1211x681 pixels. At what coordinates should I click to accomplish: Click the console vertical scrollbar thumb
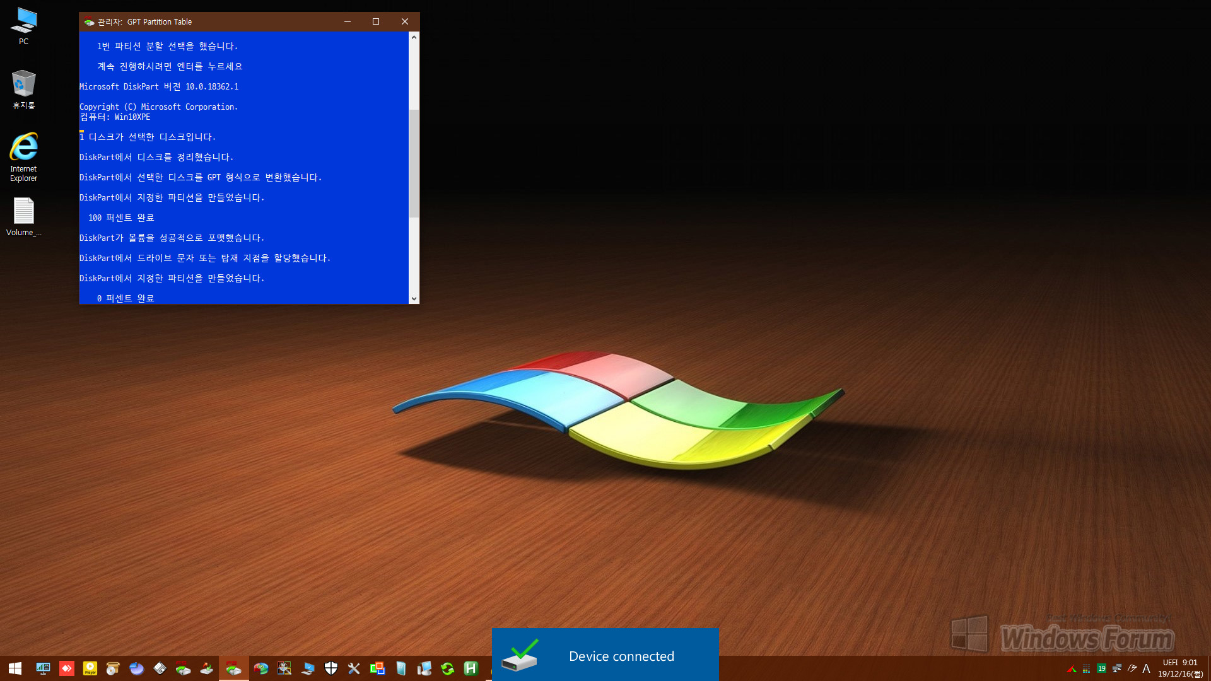(x=414, y=164)
